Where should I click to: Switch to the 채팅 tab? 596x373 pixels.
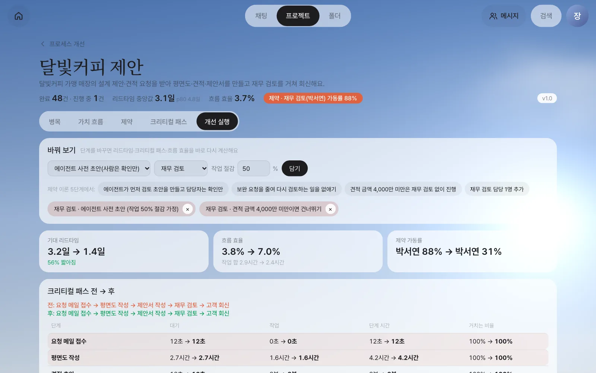pos(261,16)
